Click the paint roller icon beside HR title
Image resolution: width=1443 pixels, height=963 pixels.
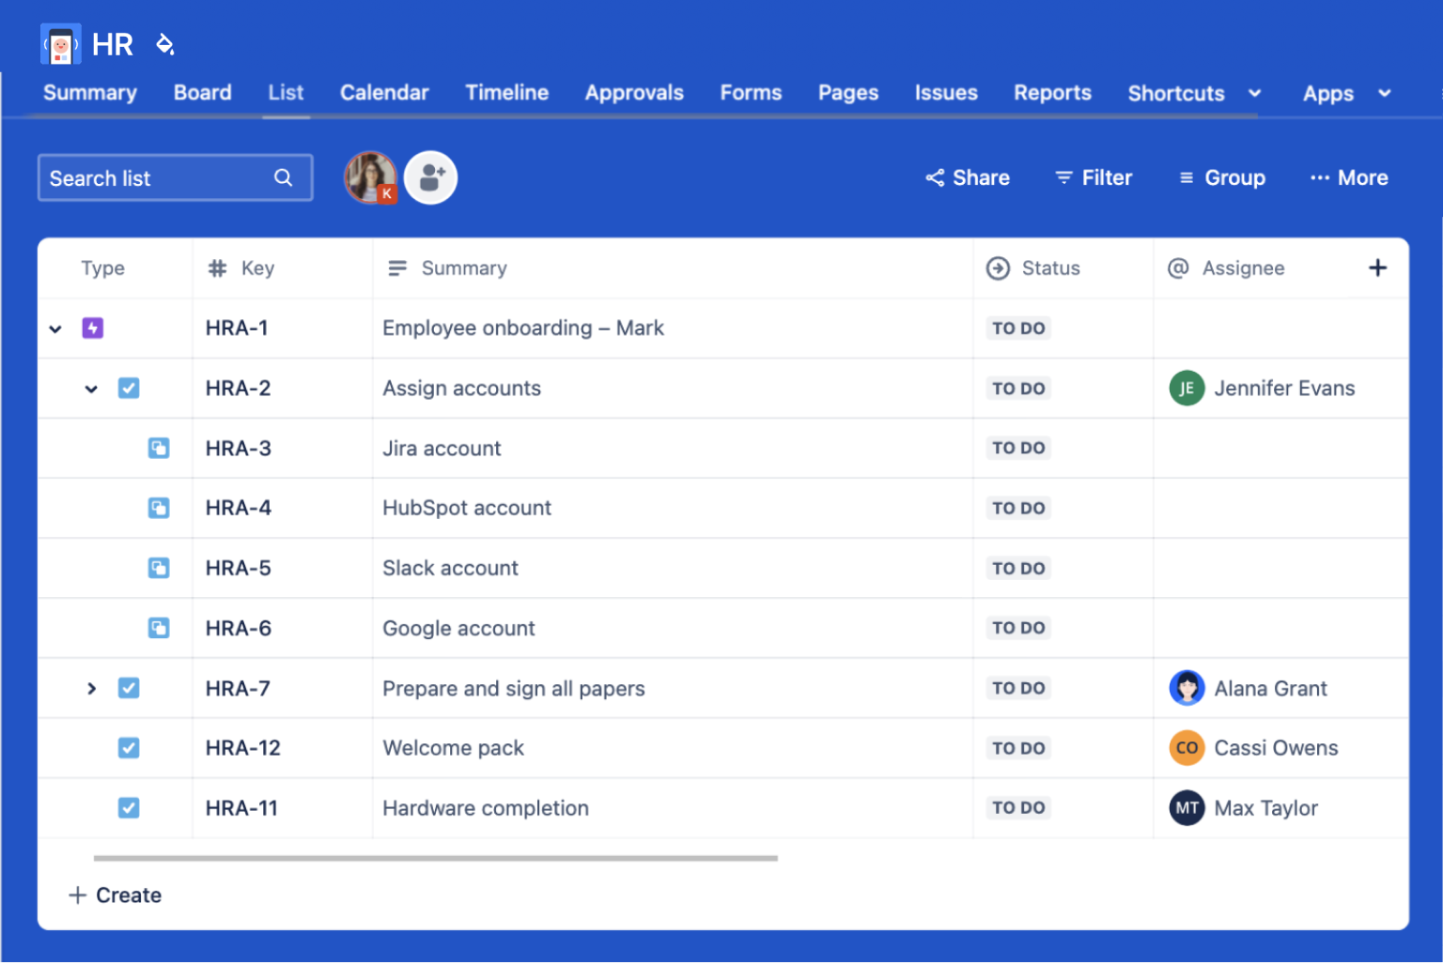165,44
